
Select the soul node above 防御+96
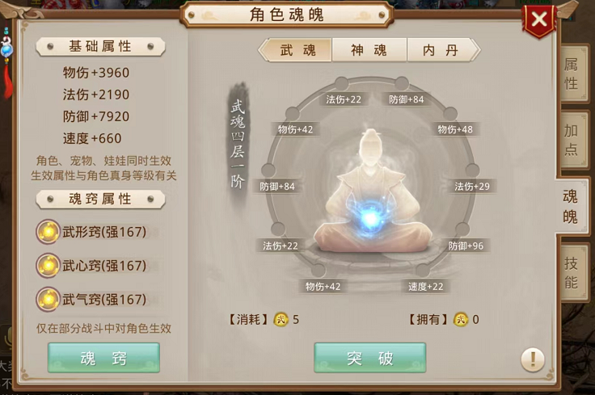(462, 229)
